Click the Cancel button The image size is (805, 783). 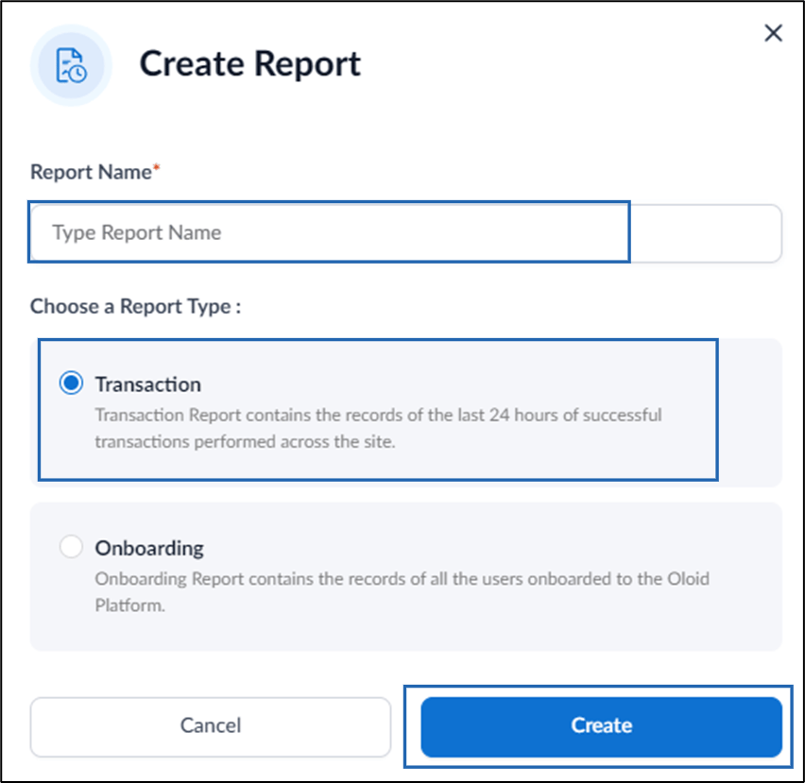(x=211, y=726)
